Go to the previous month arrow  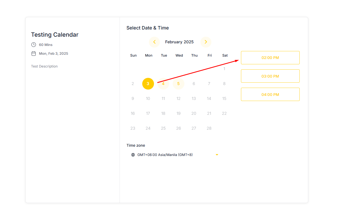coord(154,42)
